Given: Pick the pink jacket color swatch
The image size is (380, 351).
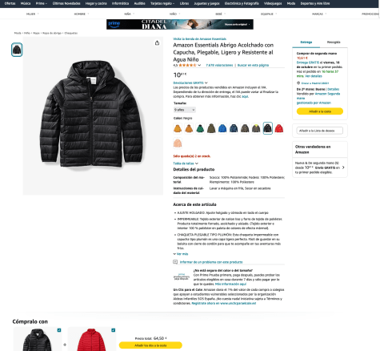Looking at the screenshot, I should [x=178, y=143].
